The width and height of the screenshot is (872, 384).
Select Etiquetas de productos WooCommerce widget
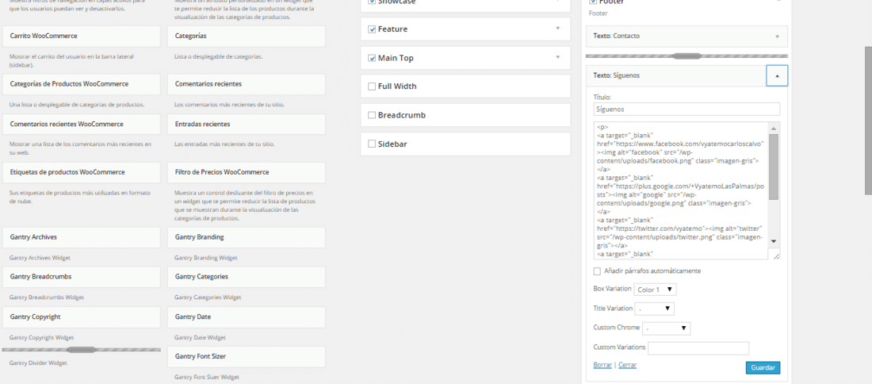tap(81, 172)
